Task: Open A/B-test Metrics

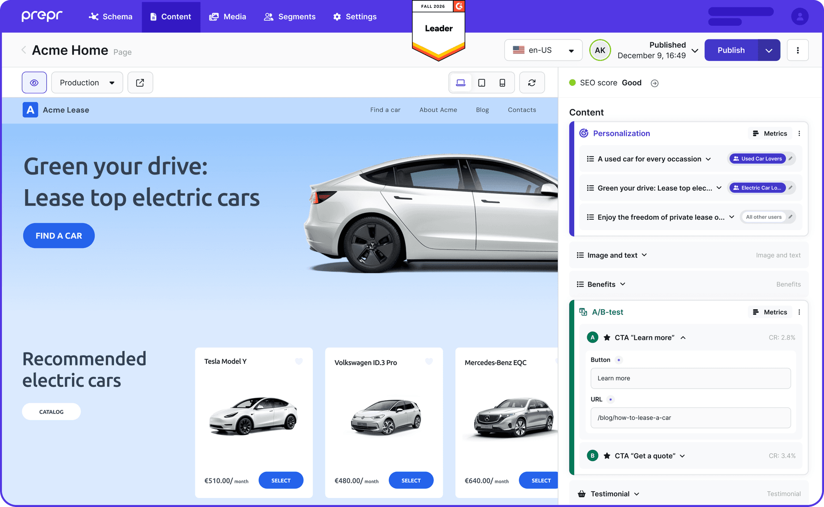Action: pyautogui.click(x=770, y=312)
